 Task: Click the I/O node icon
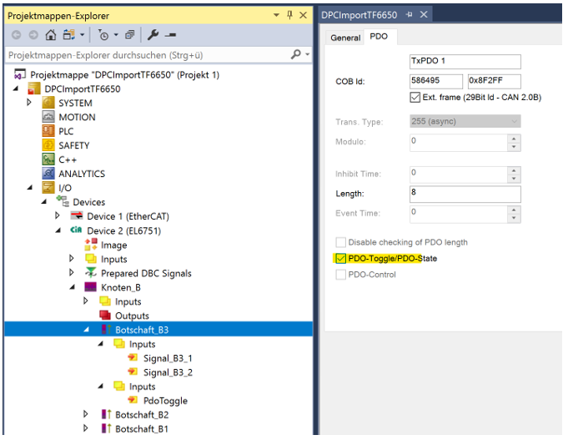tap(48, 188)
